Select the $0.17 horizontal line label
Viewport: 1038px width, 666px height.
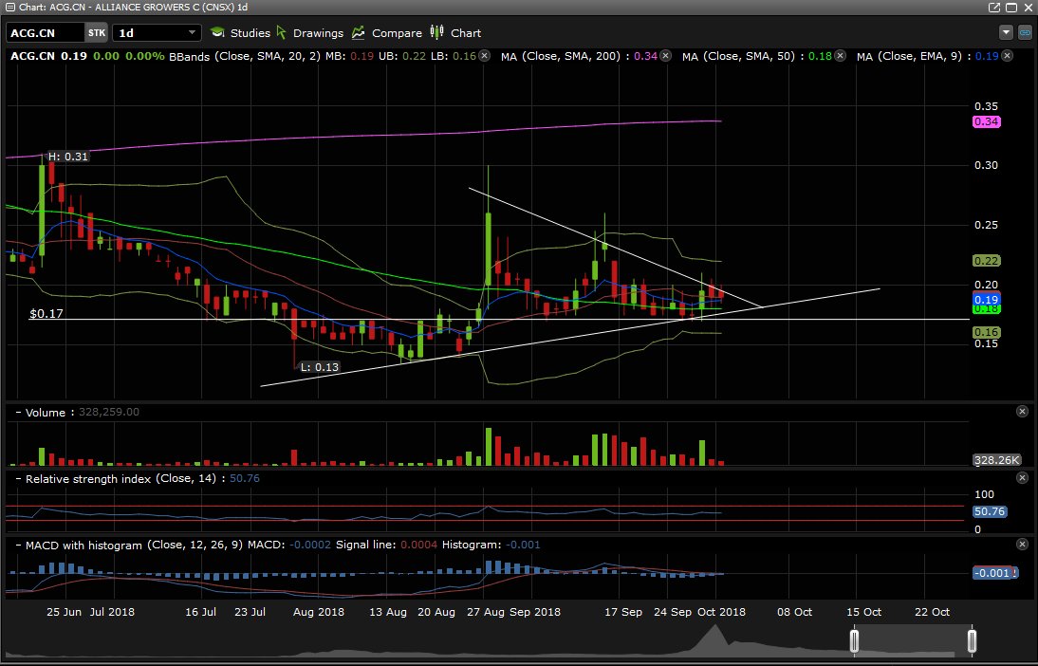46,313
